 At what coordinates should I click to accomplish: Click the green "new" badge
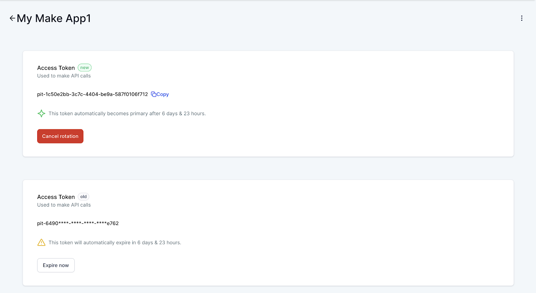[x=85, y=68]
